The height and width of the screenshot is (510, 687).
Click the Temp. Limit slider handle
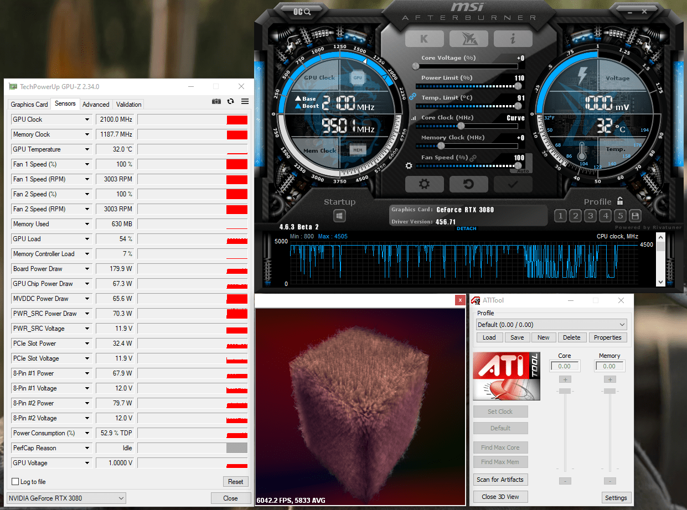tap(518, 106)
